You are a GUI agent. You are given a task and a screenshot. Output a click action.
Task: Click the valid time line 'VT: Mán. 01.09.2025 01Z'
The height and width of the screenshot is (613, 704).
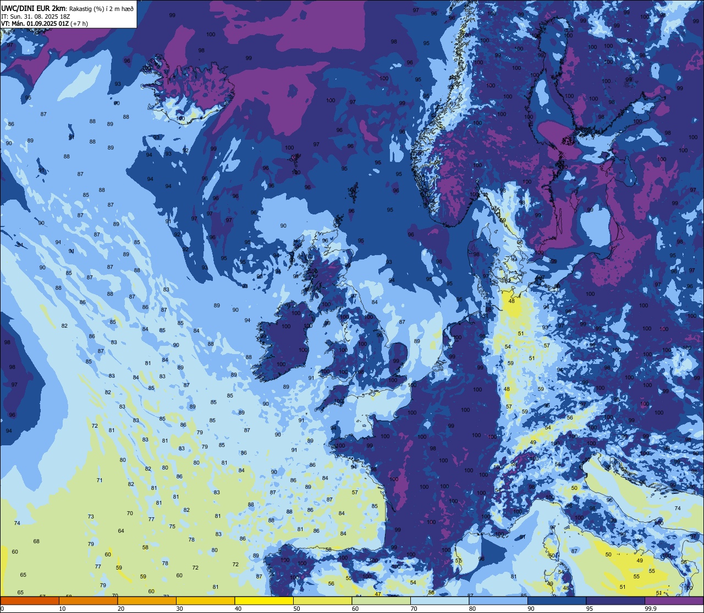(x=35, y=24)
